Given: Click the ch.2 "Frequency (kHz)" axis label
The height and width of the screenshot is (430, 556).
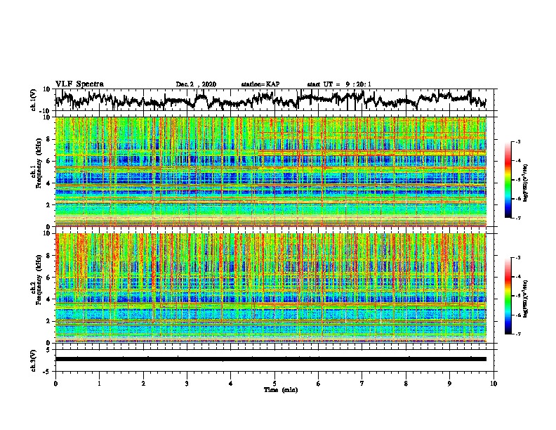Looking at the screenshot, I should click(39, 280).
